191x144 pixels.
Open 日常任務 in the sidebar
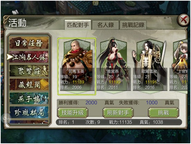coord(29,43)
